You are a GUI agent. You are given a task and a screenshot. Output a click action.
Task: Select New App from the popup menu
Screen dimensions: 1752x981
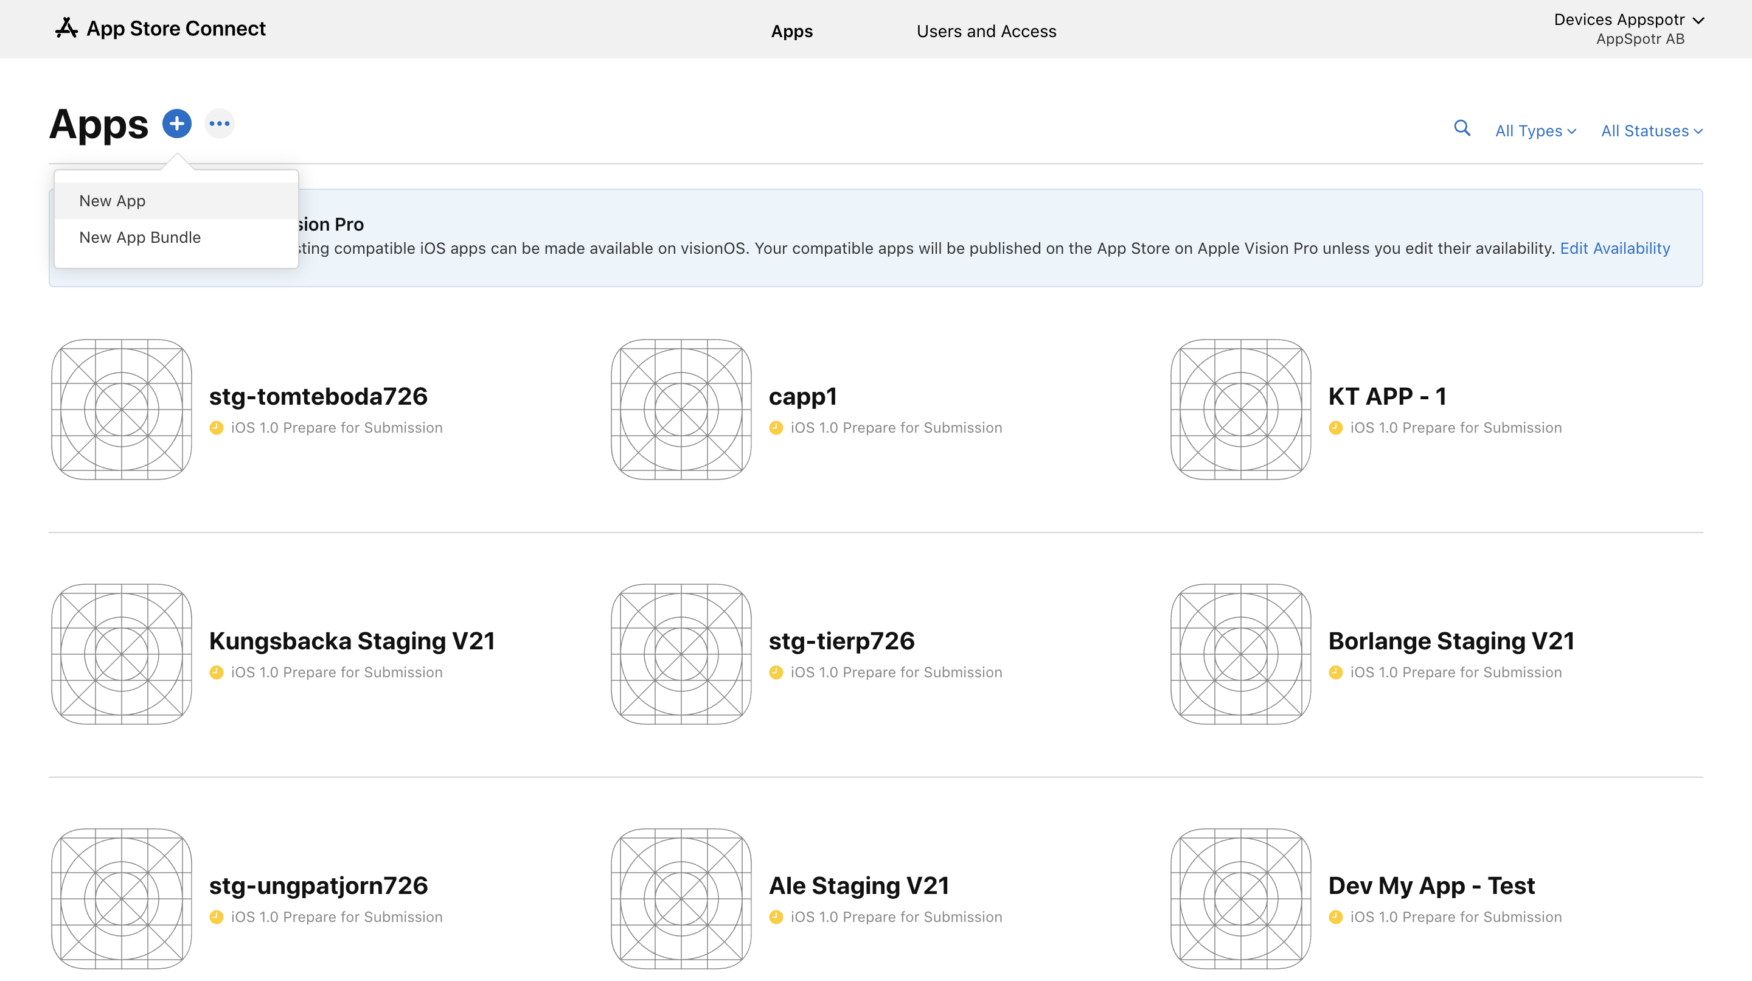(176, 201)
